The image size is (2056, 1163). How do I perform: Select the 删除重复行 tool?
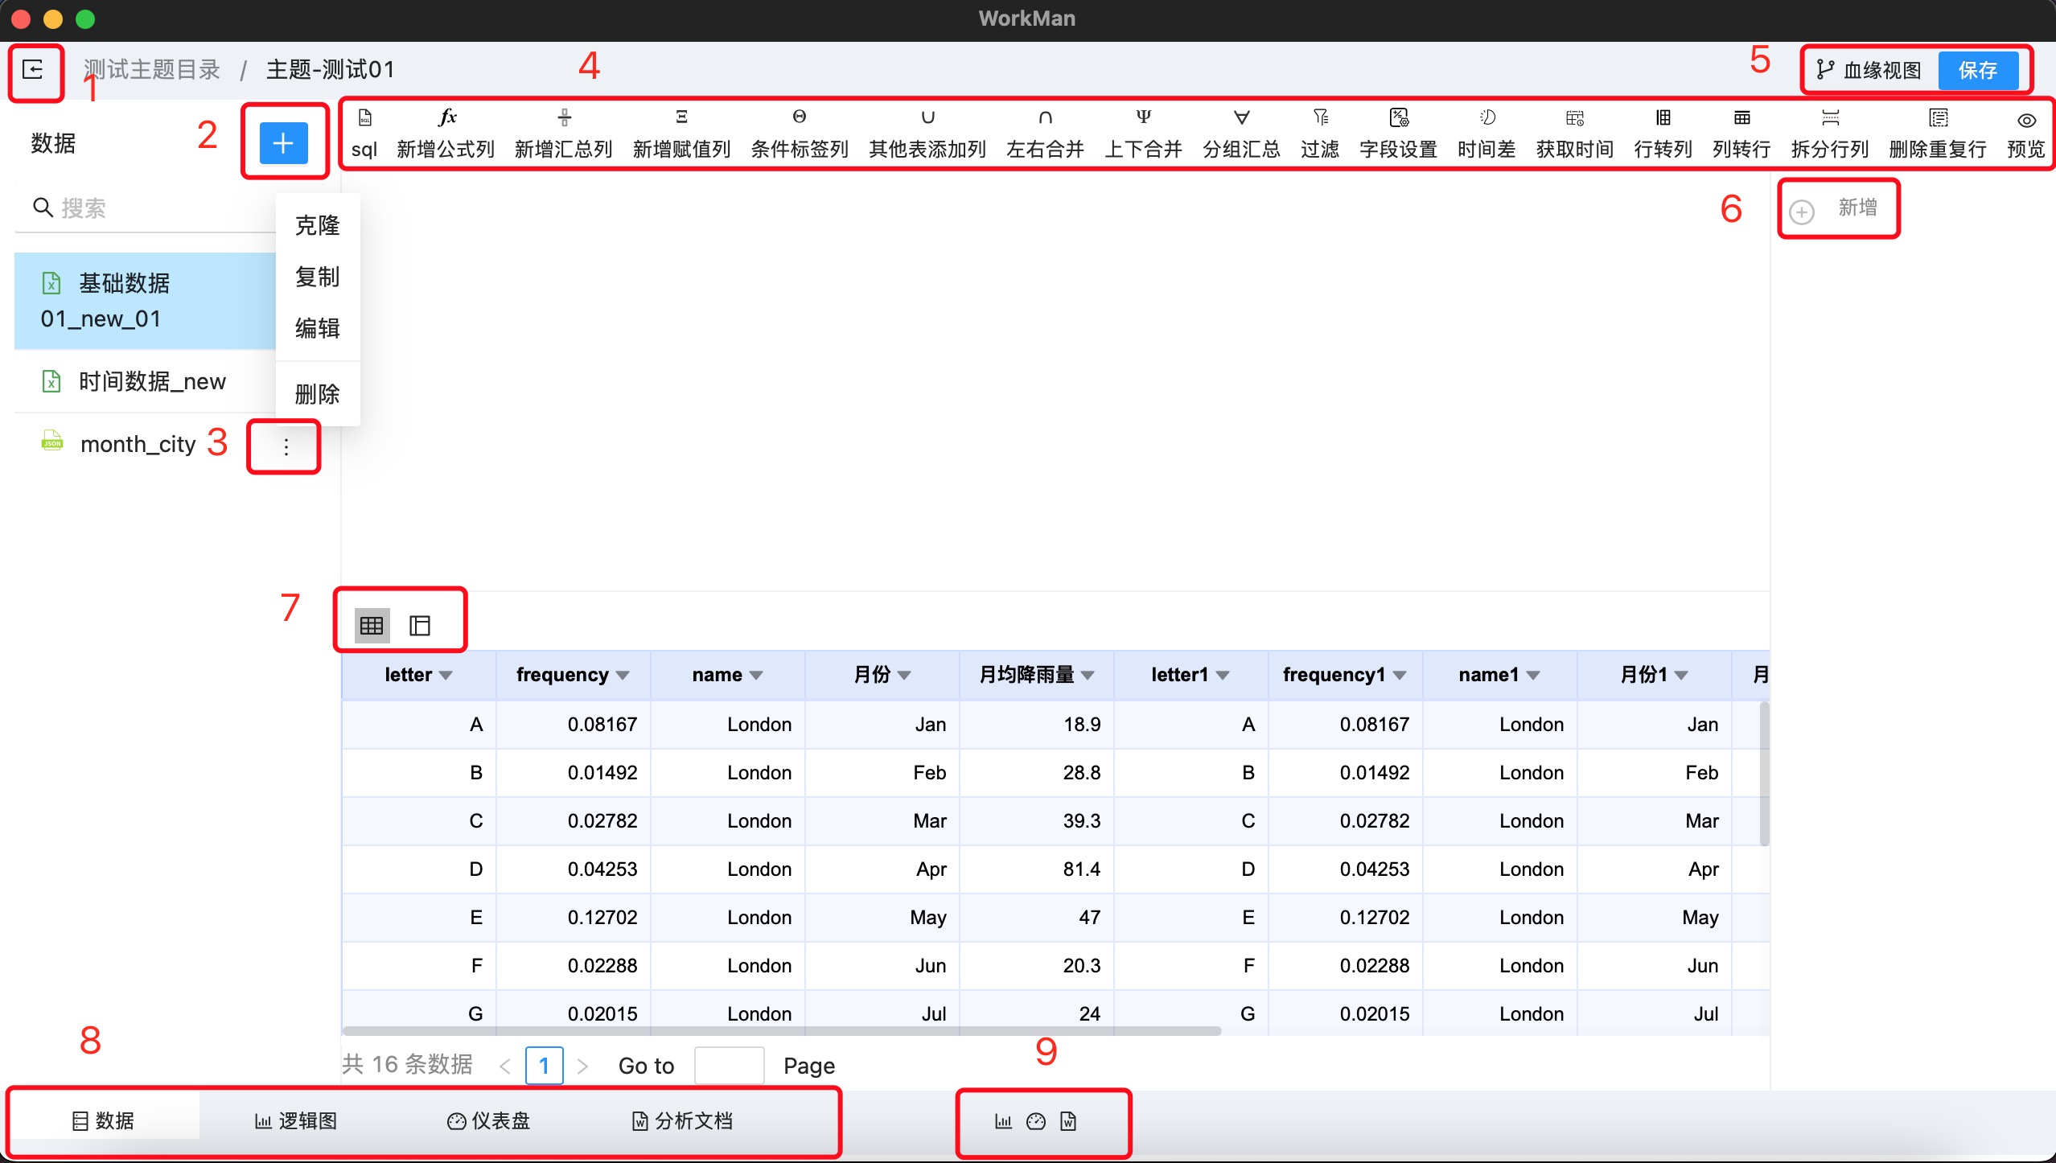pyautogui.click(x=1938, y=135)
